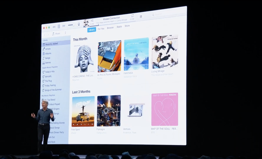Screen dimensions: 262x159
Task: Open the Radio tab
Action: tap(119, 27)
